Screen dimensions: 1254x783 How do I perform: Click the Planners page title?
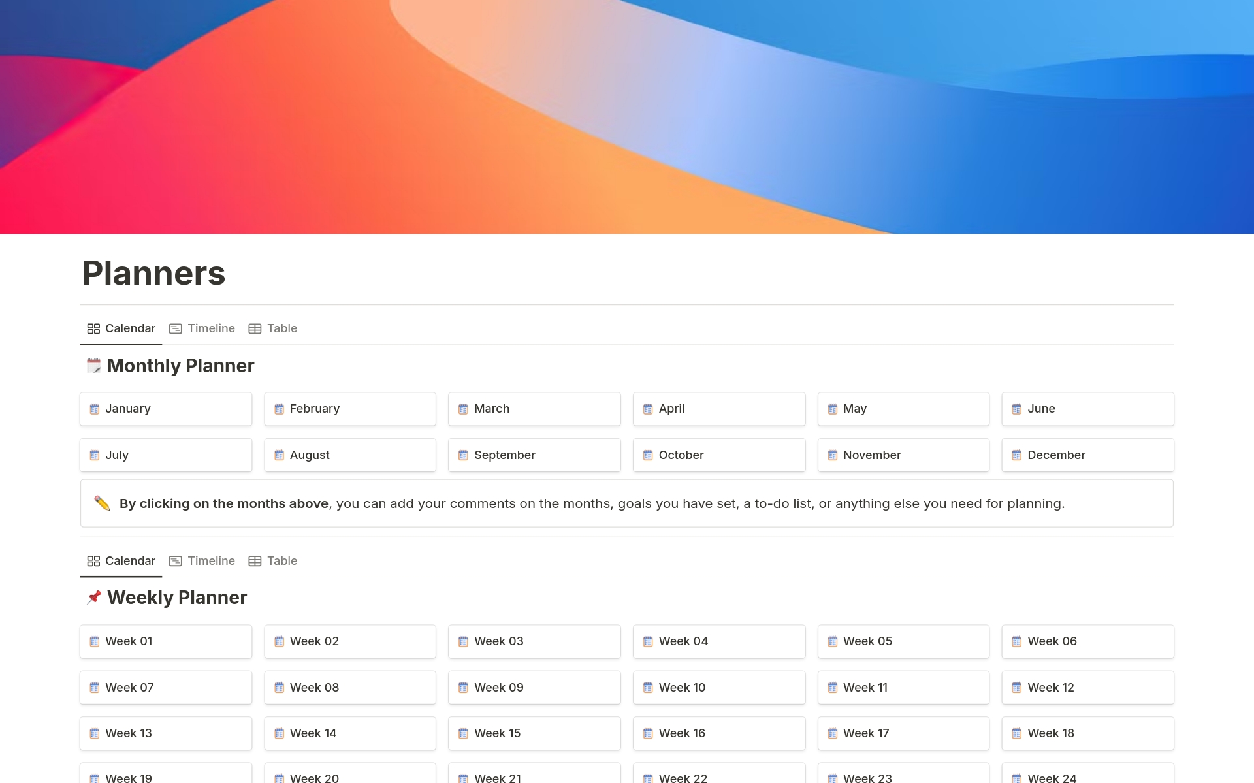click(x=153, y=273)
